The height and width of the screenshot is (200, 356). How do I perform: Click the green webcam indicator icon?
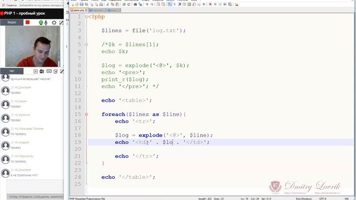pyautogui.click(x=41, y=22)
